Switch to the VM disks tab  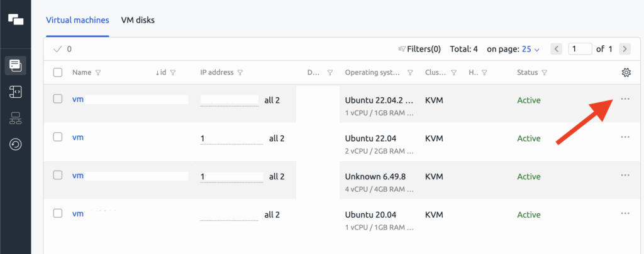138,20
